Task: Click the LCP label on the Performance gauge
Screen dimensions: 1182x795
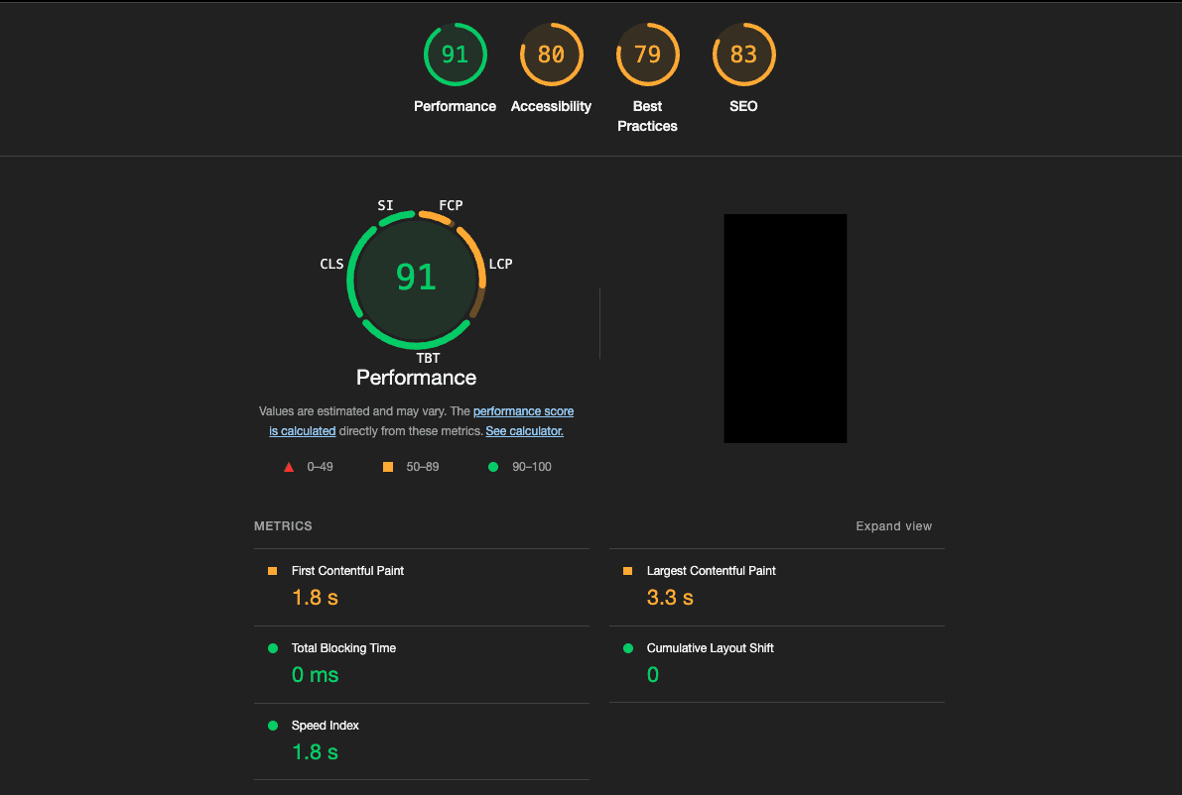Action: click(x=501, y=264)
